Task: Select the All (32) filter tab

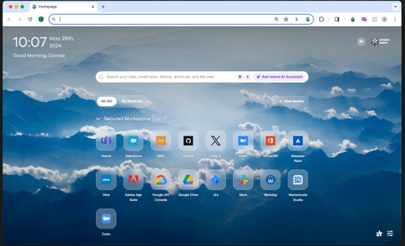Action: (106, 101)
